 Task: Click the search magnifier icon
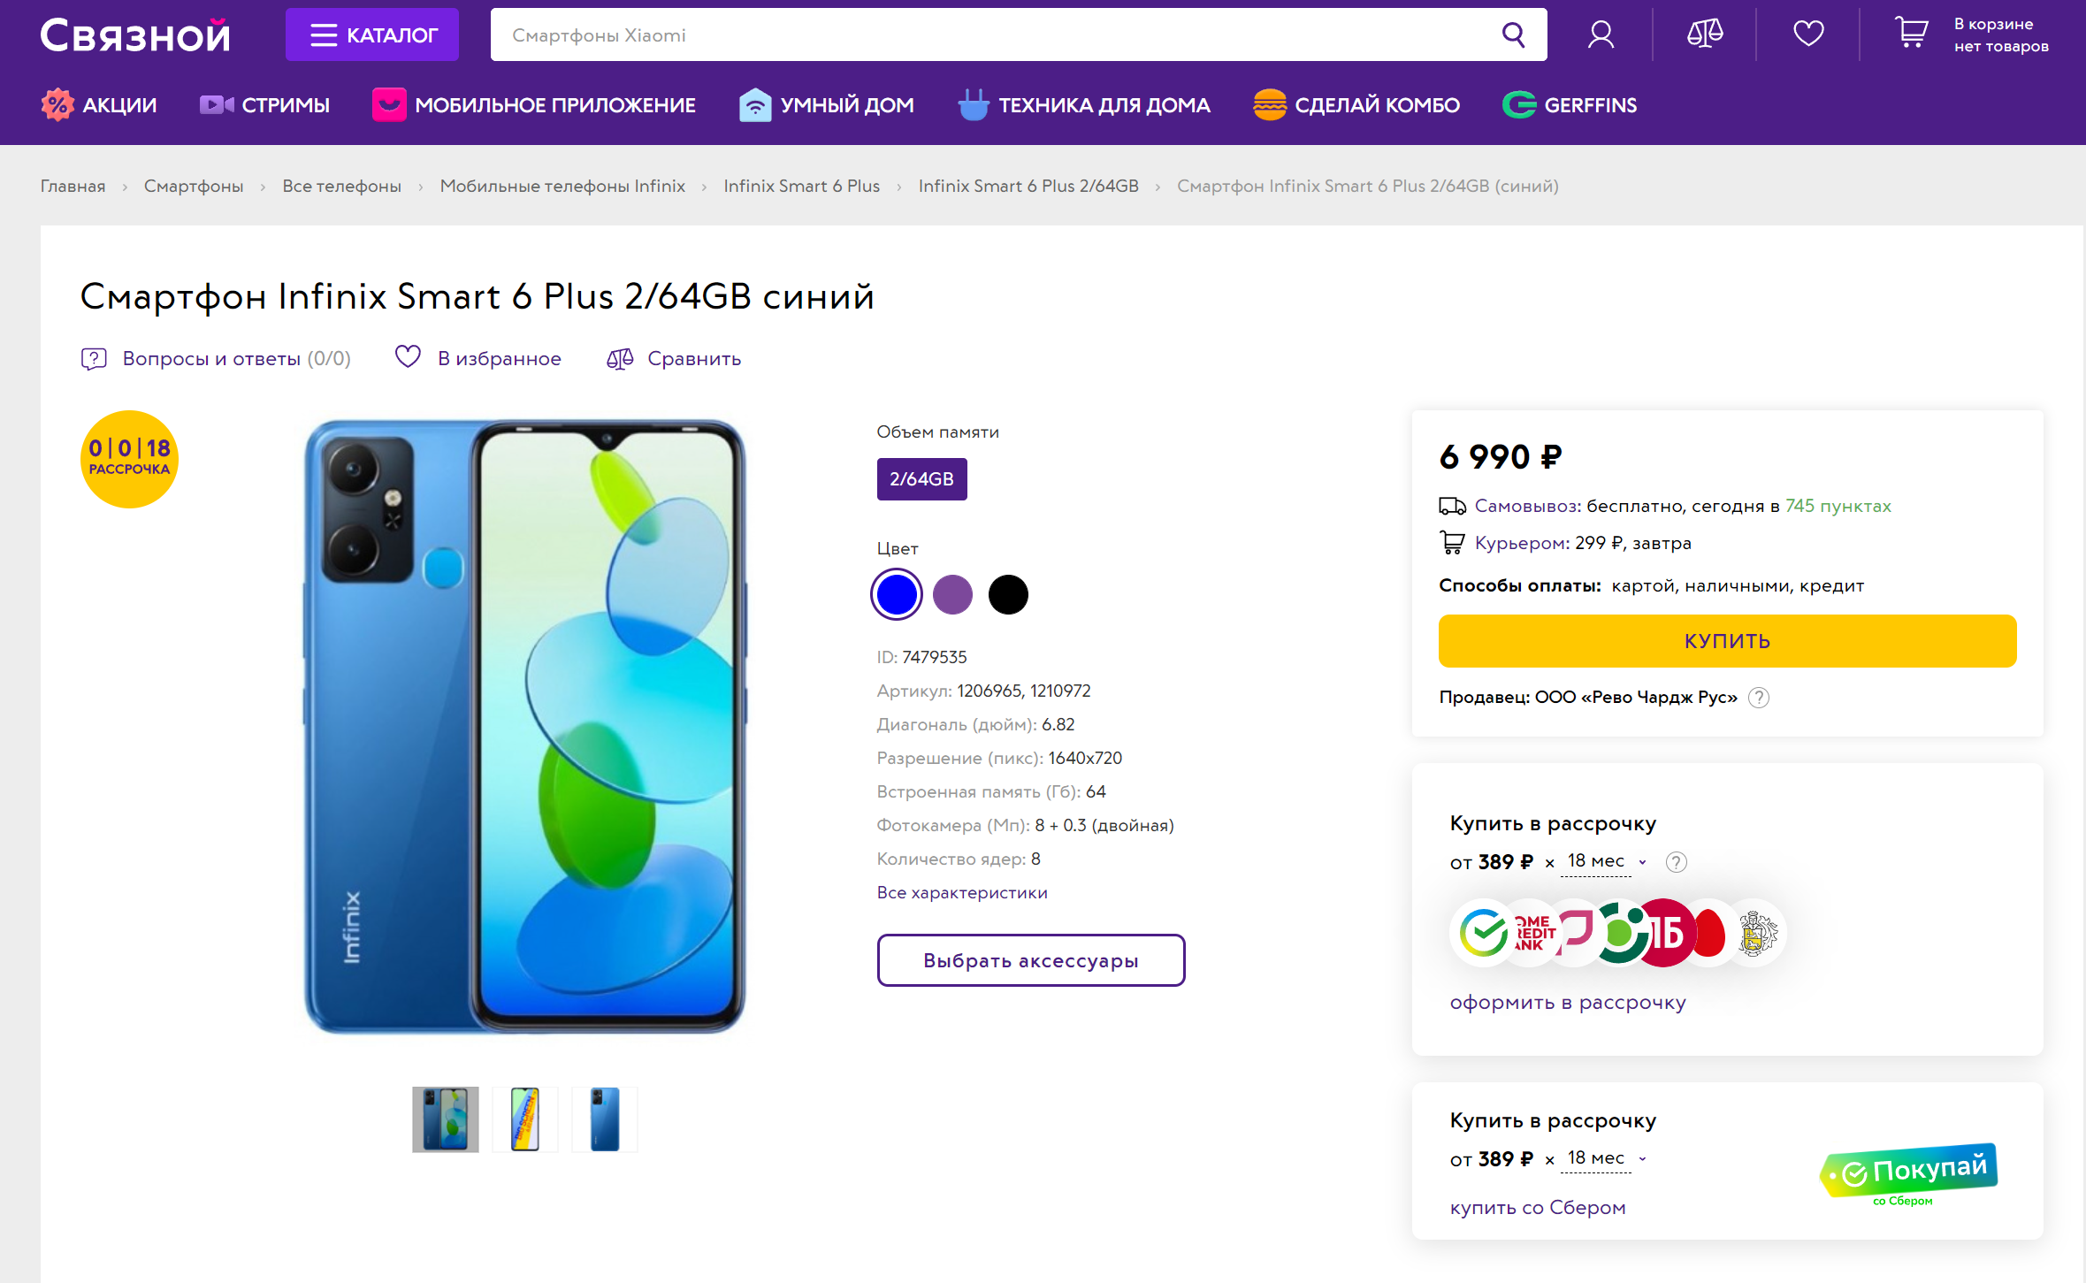click(1513, 35)
